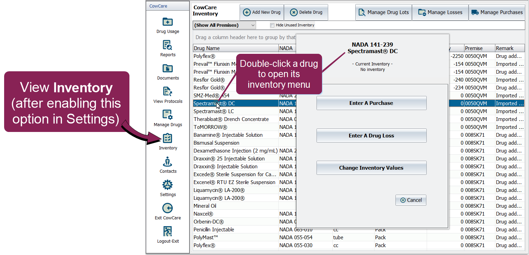Viewport: 529px width, 255px height.
Task: Sort by the Drug Name column header
Action: point(235,48)
